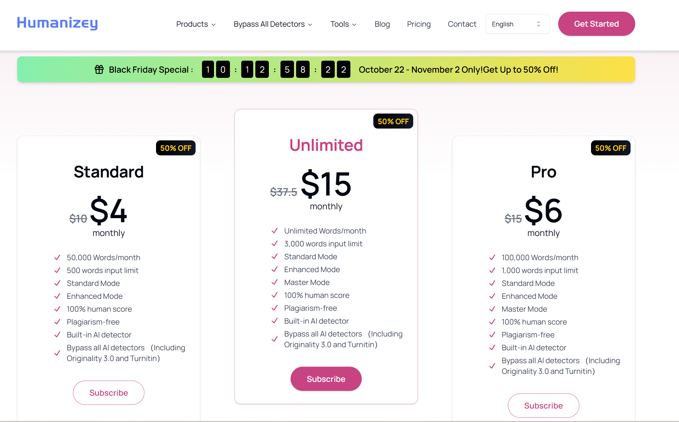Subscribe to the Pro plan
The height and width of the screenshot is (422, 679).
(x=543, y=405)
